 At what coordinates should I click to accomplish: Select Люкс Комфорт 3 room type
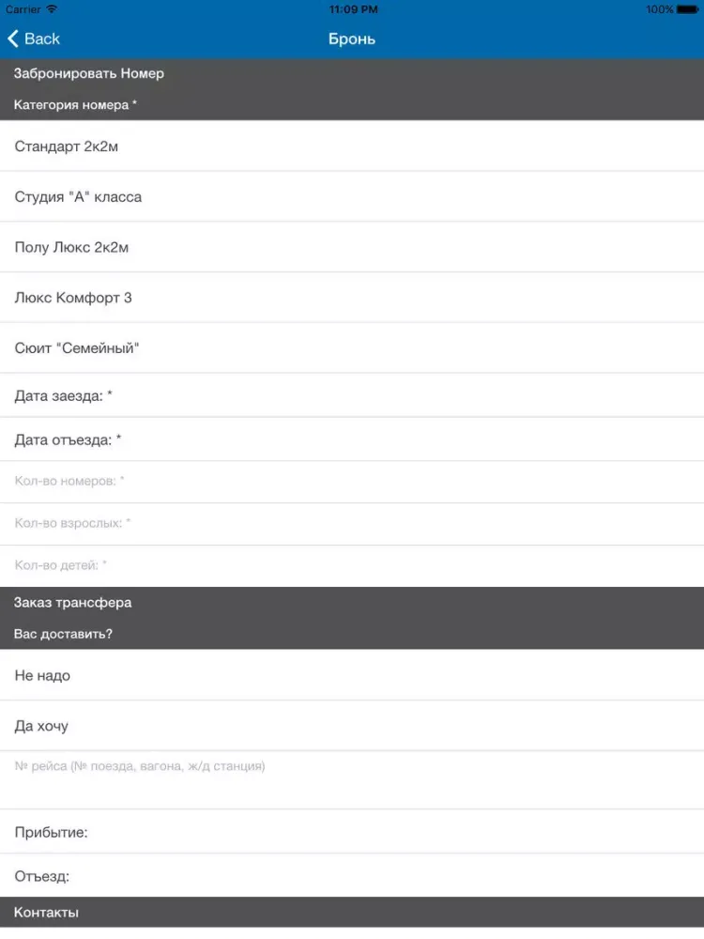point(352,298)
